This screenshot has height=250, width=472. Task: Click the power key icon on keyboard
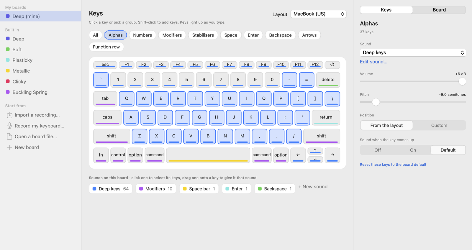click(332, 65)
